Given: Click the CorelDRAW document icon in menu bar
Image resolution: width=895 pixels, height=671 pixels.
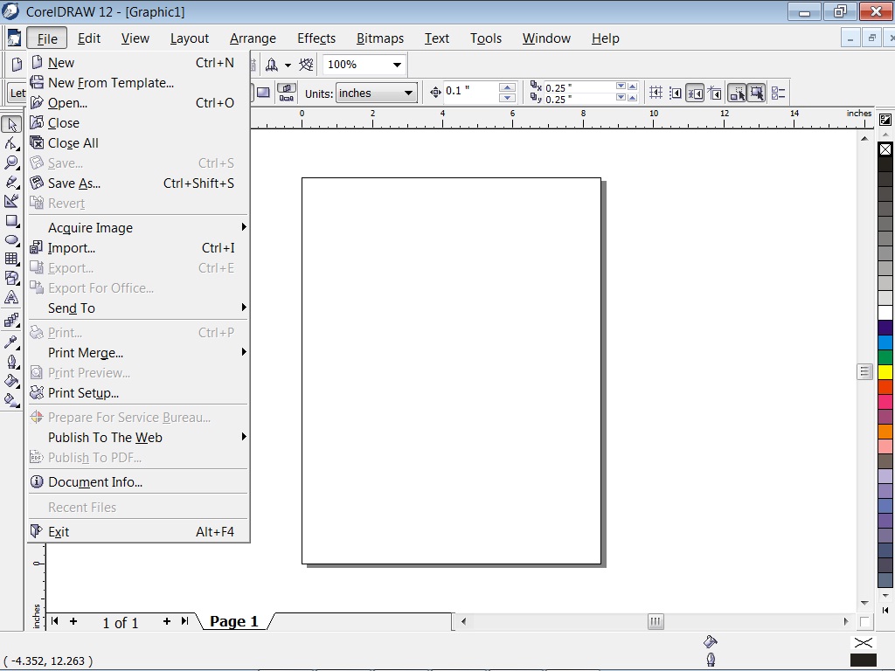Looking at the screenshot, I should tap(14, 38).
